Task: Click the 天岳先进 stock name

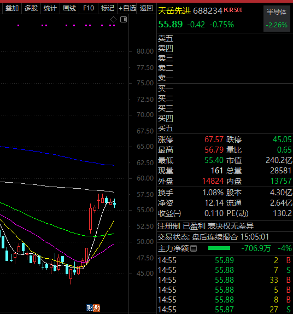Action: (x=174, y=10)
